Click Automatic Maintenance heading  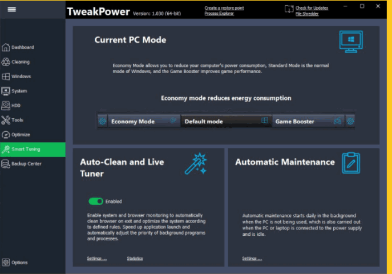pos(285,162)
